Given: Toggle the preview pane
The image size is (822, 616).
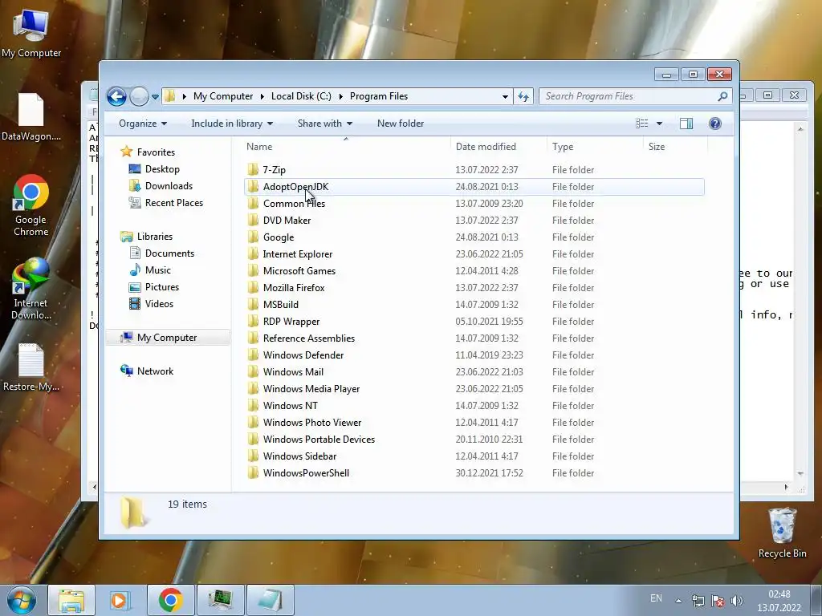Looking at the screenshot, I should (x=686, y=124).
